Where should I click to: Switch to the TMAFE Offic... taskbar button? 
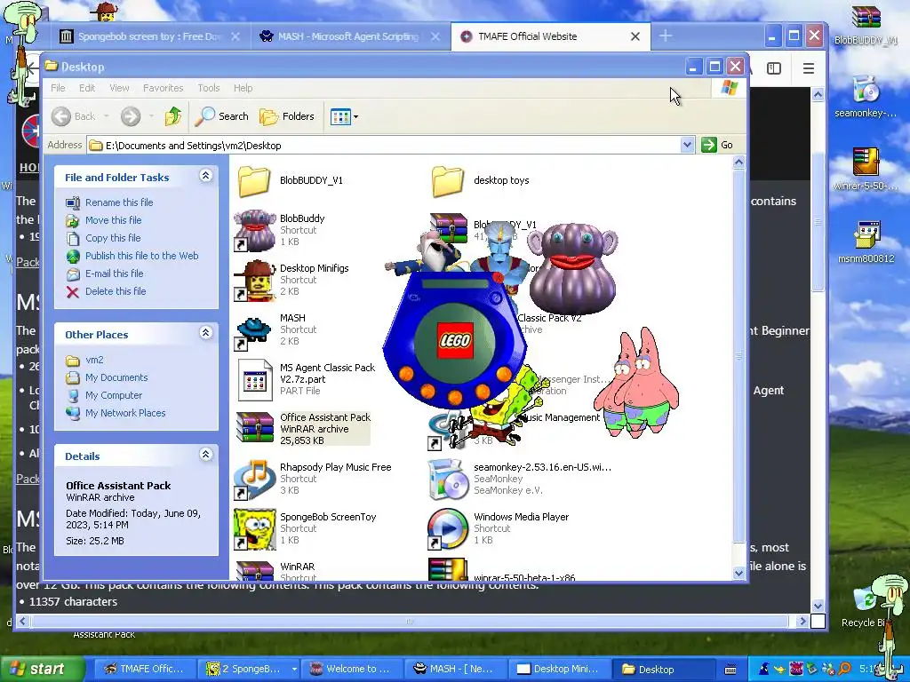pos(144,669)
